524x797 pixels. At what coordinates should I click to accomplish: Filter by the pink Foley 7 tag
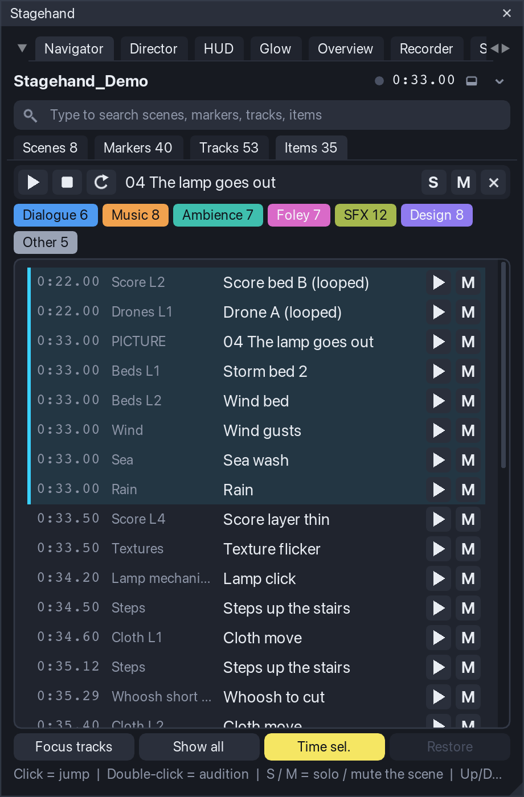pyautogui.click(x=298, y=215)
